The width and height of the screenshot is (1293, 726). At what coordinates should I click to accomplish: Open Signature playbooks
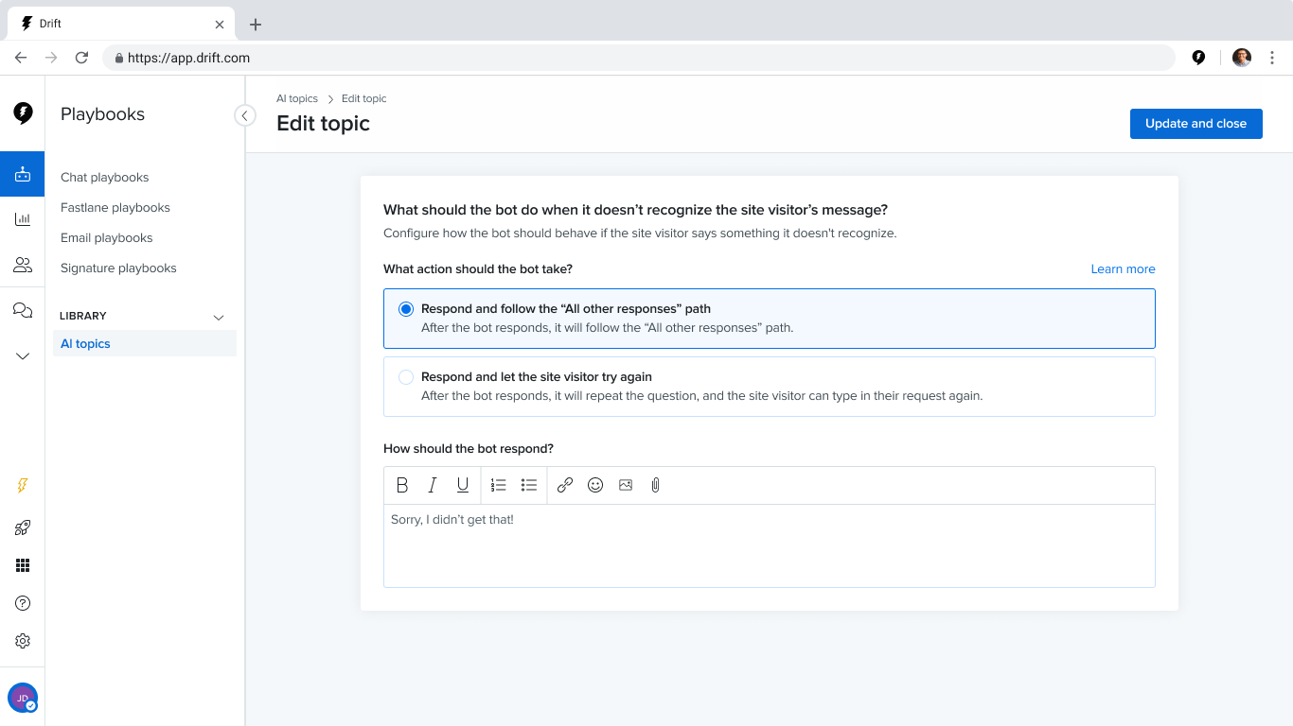[118, 268]
